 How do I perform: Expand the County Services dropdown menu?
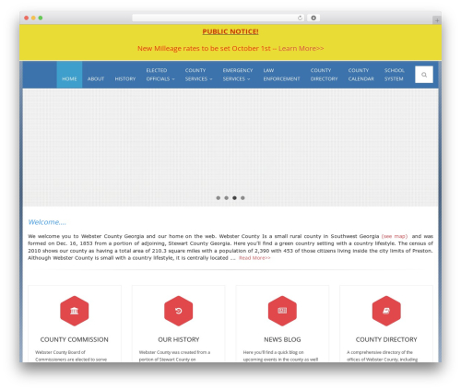198,75
